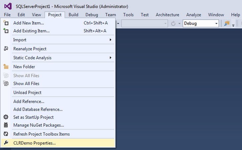
Task: Open the dropdown arrow beside the refresh icon
Action: coord(179,24)
